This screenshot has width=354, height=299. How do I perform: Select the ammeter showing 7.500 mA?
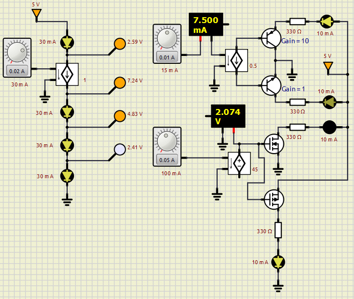[206, 25]
